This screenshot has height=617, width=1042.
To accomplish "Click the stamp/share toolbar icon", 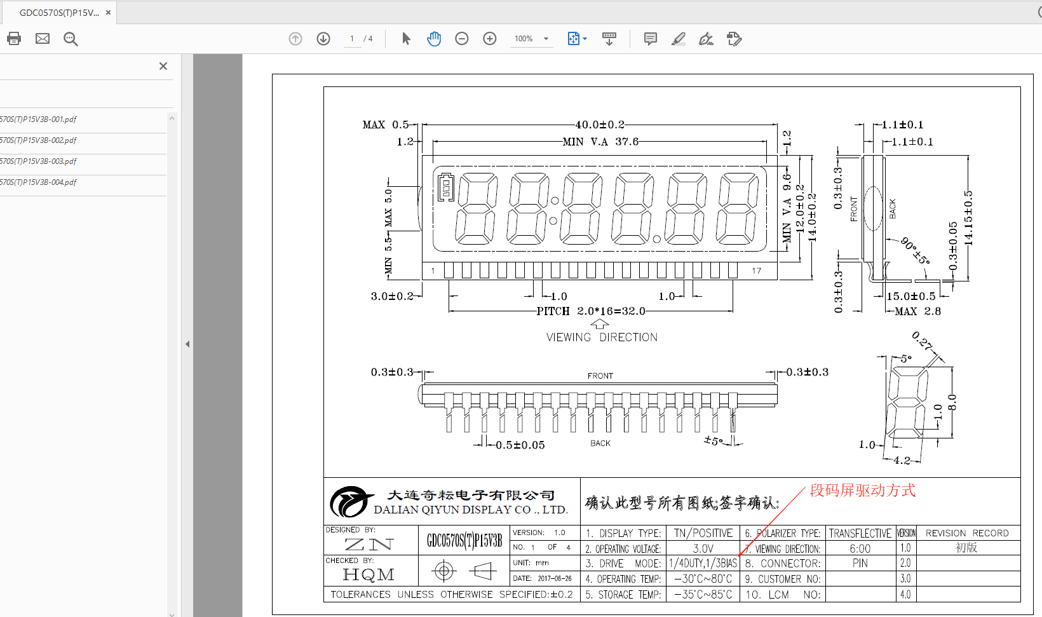I will [x=734, y=39].
